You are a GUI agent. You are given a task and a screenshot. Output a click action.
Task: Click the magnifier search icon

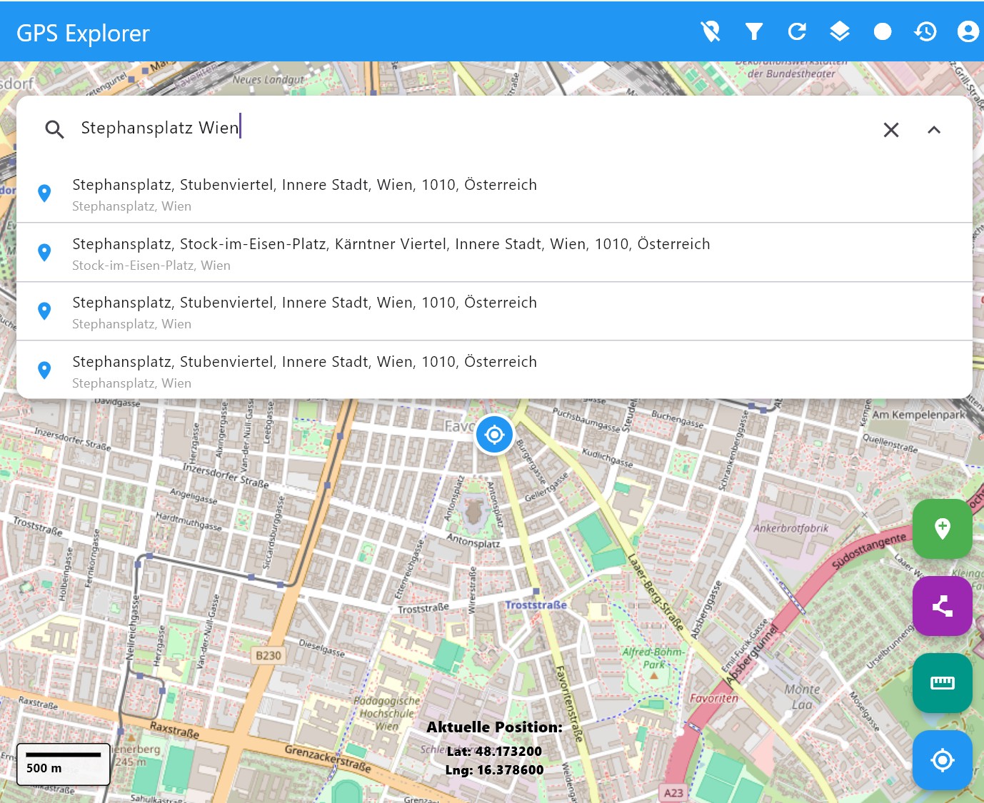[x=55, y=129]
